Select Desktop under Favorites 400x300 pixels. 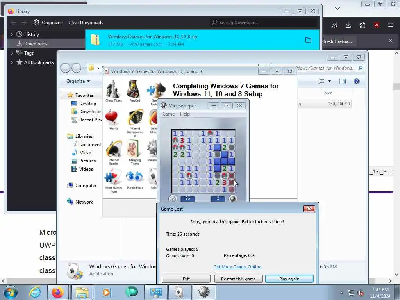87,103
